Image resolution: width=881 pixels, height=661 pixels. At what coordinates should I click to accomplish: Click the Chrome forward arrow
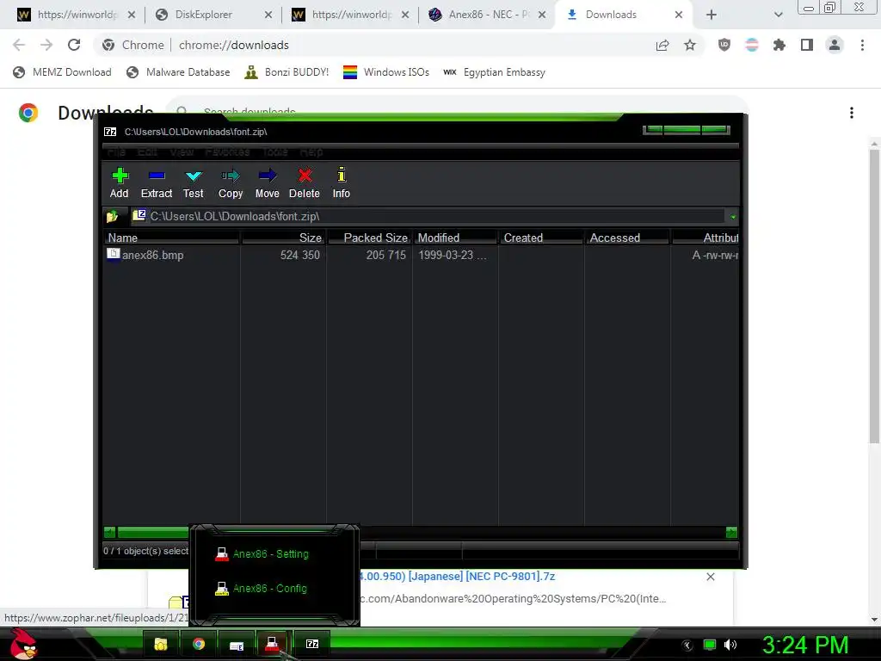pos(46,45)
